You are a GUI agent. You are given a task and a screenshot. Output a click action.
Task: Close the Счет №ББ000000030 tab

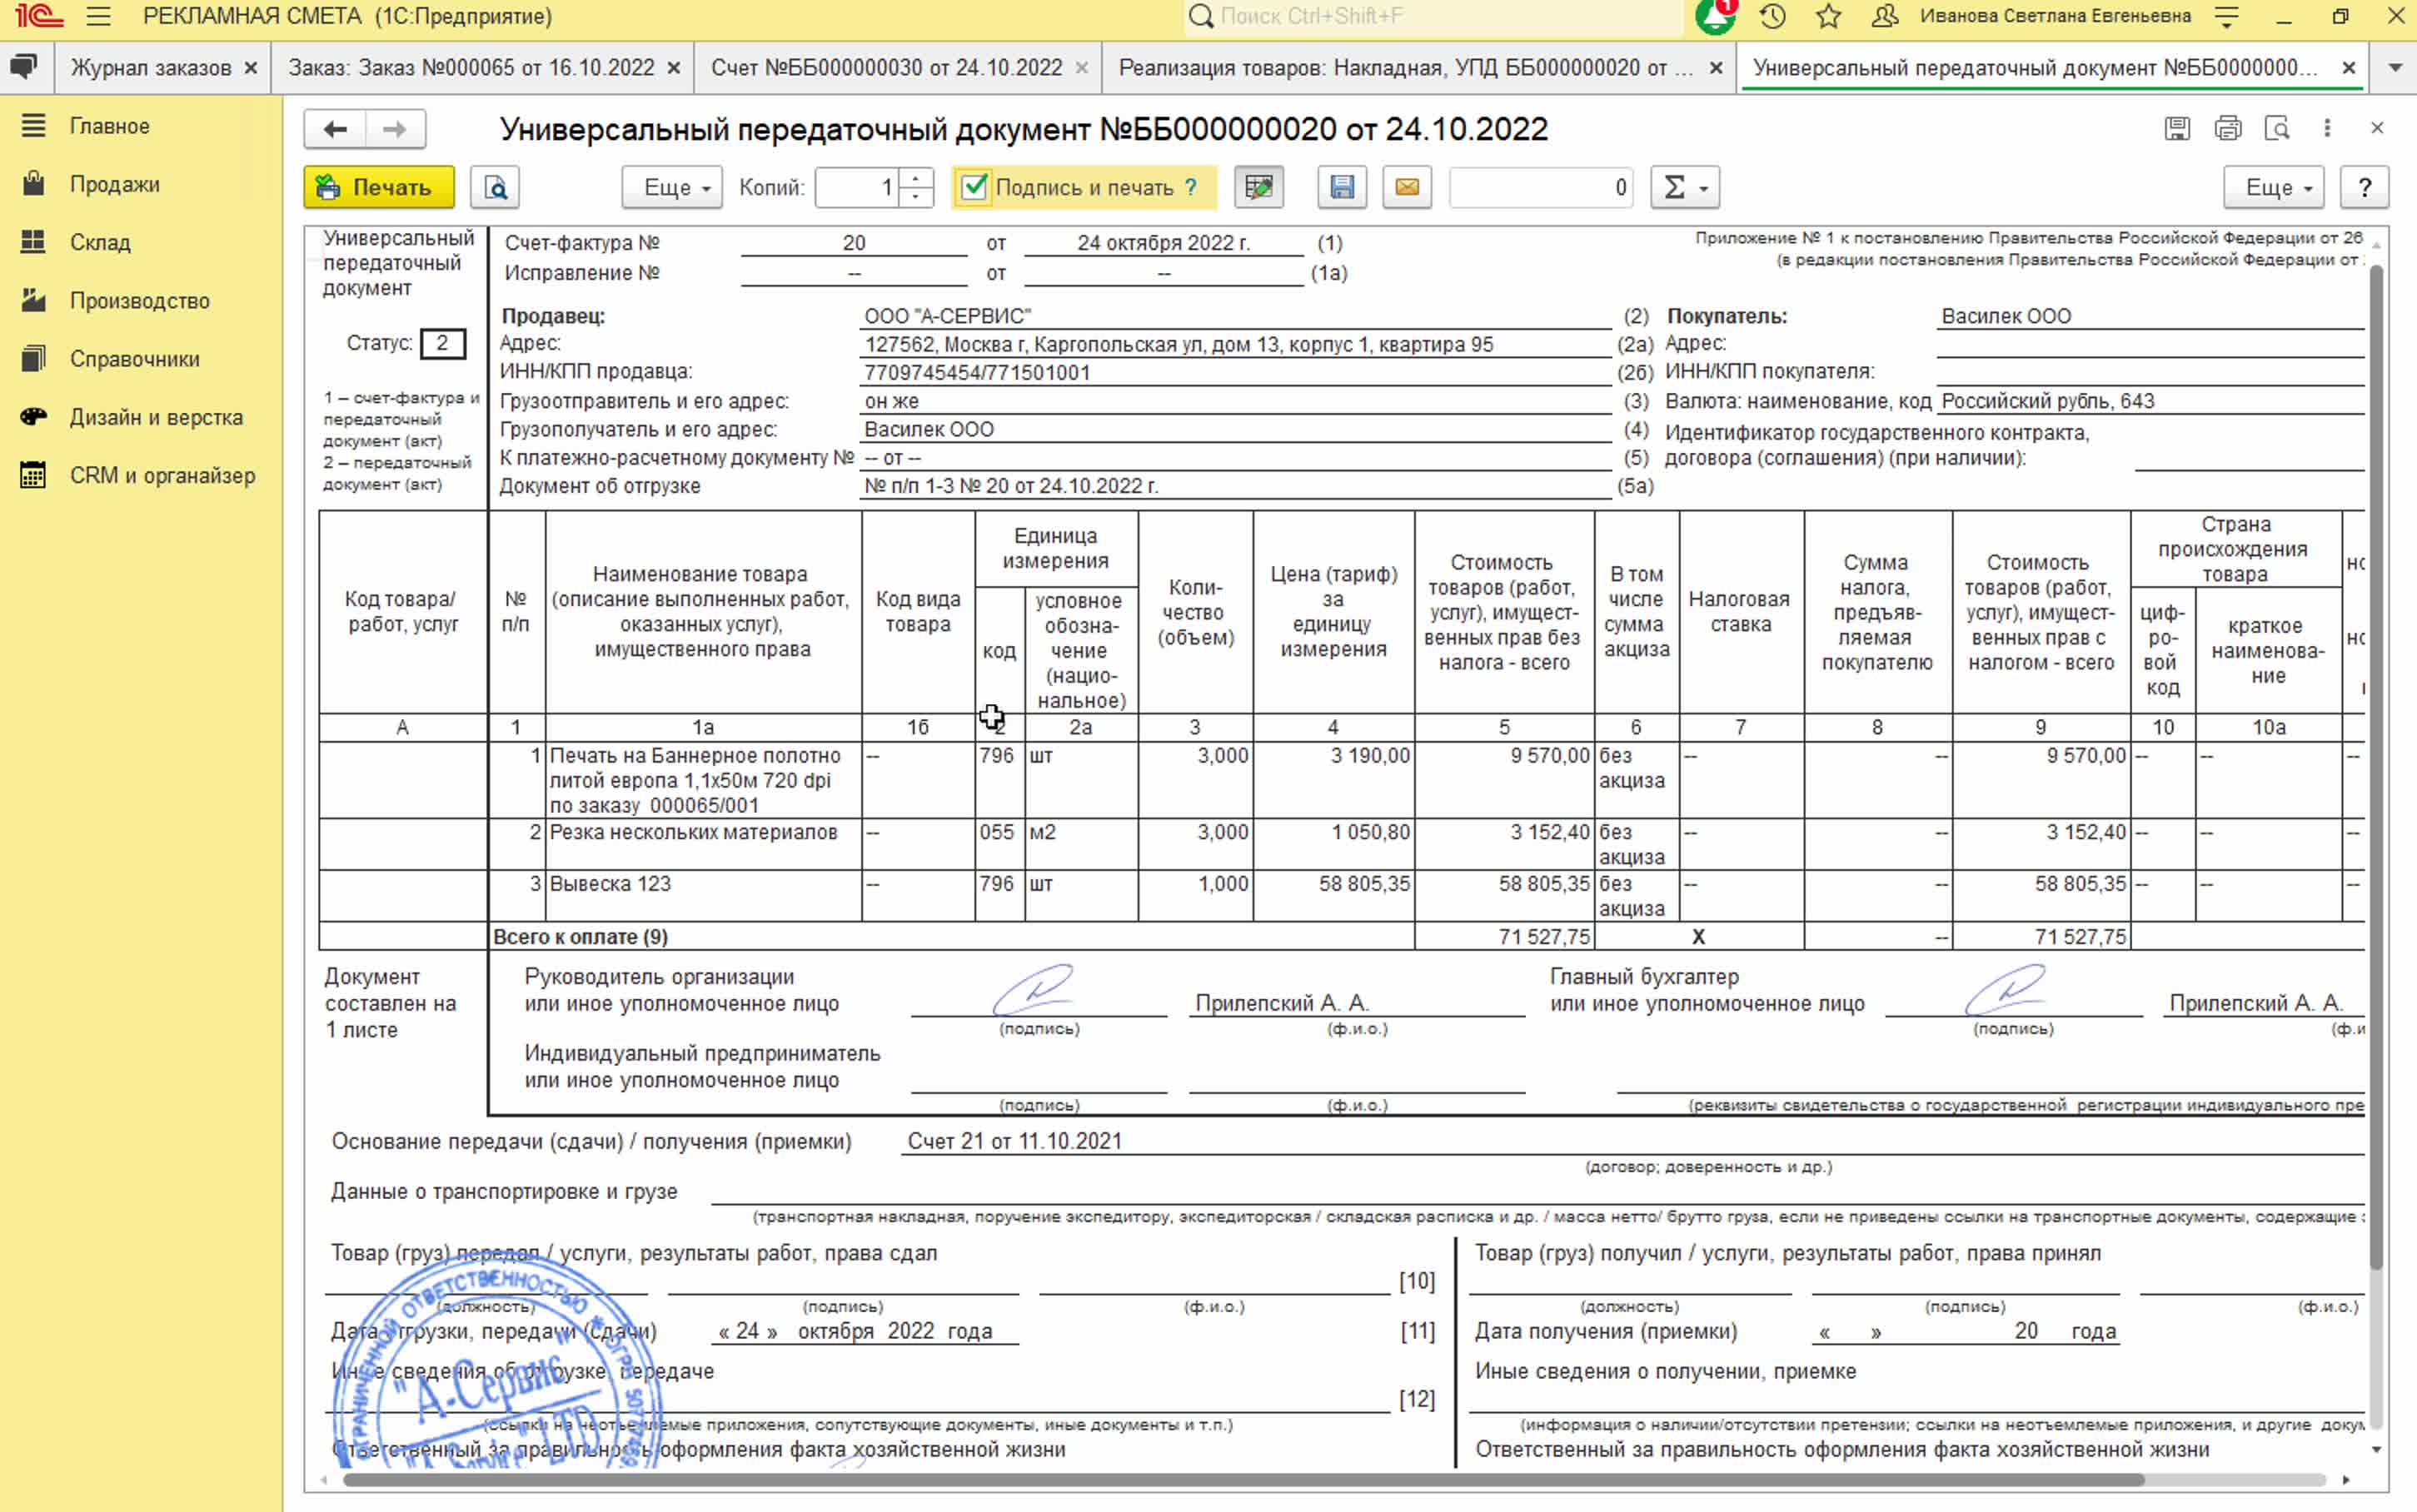coord(1081,68)
